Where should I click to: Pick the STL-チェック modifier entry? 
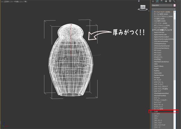point(157,80)
